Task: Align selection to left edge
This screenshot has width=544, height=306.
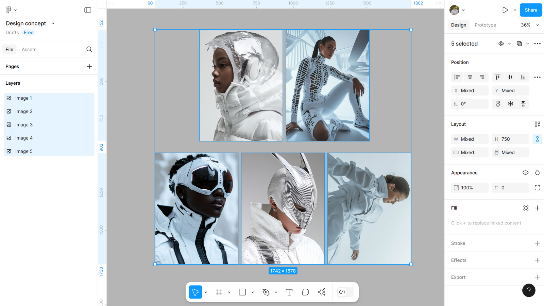Action: [457, 77]
